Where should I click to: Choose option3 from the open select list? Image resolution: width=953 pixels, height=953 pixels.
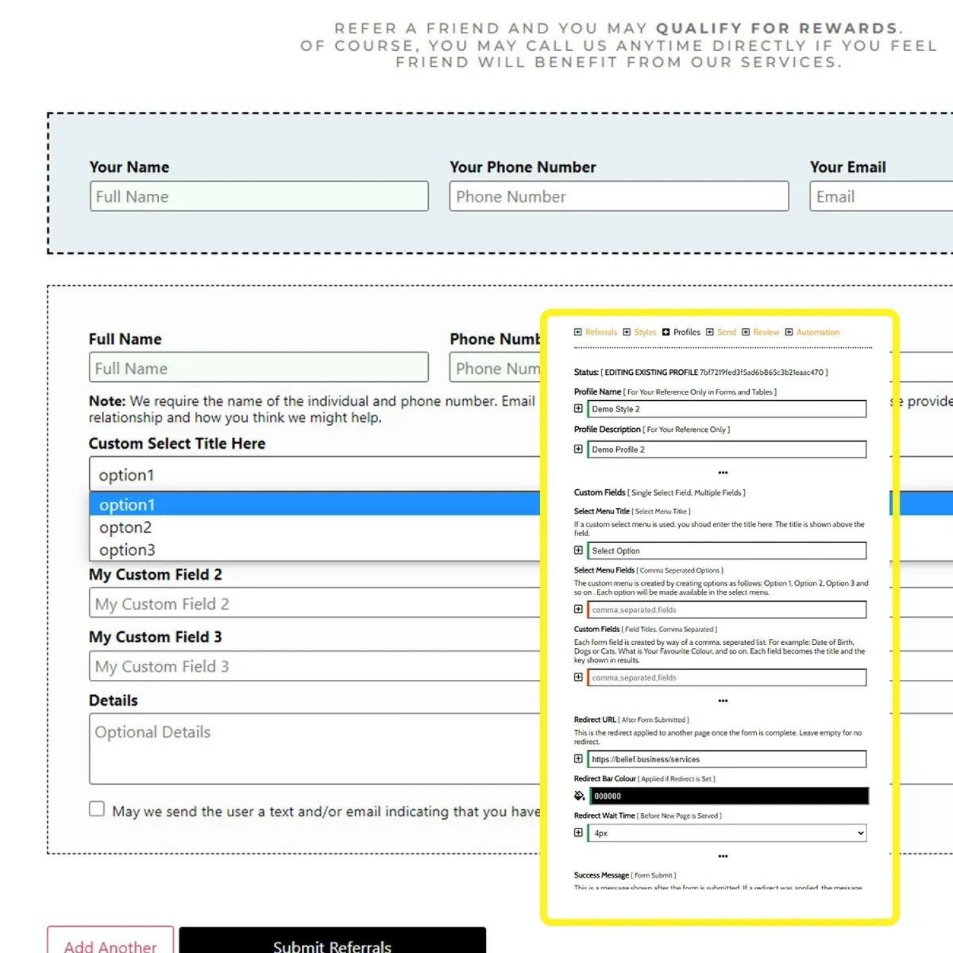127,550
